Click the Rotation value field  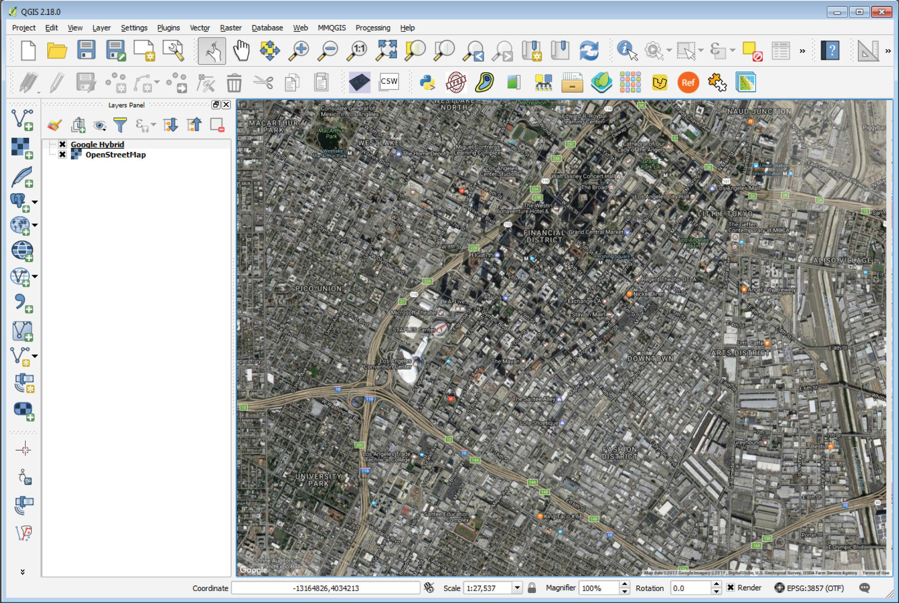(x=691, y=588)
